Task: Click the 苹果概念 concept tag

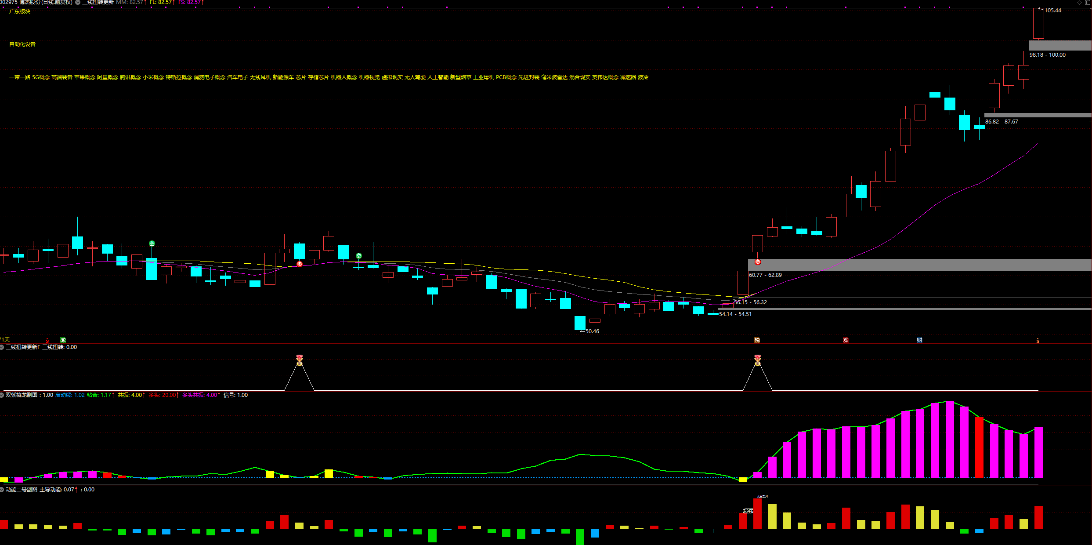Action: pos(85,77)
